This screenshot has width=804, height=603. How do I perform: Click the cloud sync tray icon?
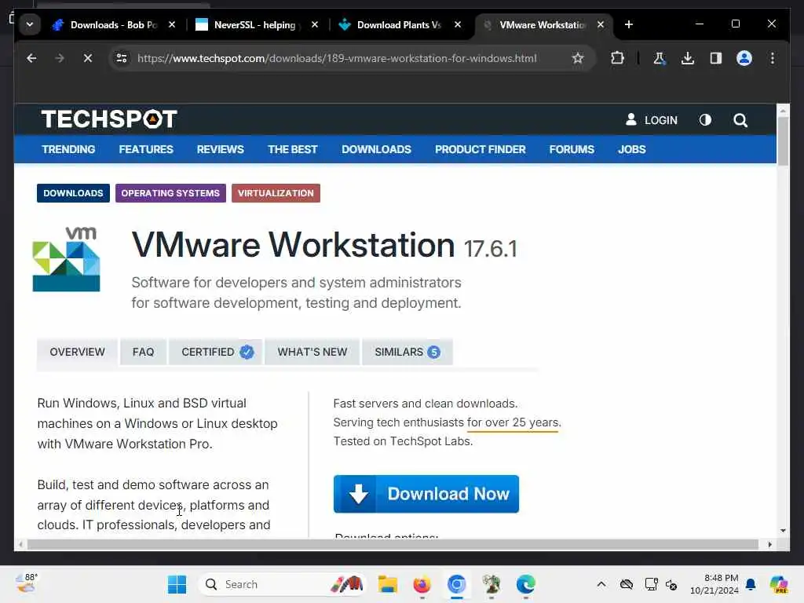point(626,584)
